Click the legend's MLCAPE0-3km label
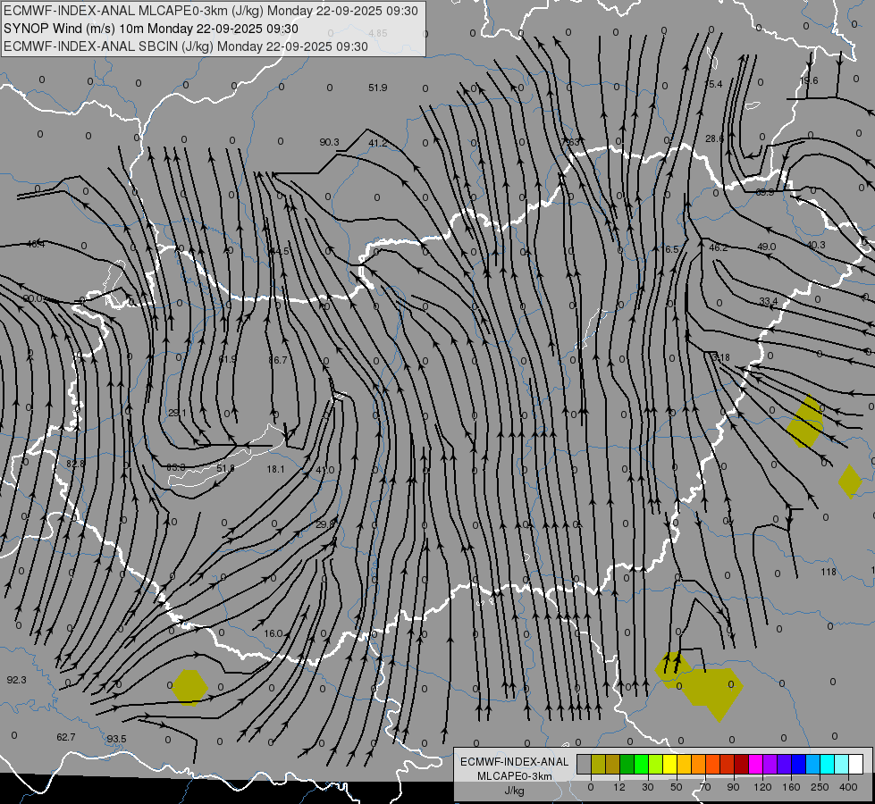 (x=515, y=776)
